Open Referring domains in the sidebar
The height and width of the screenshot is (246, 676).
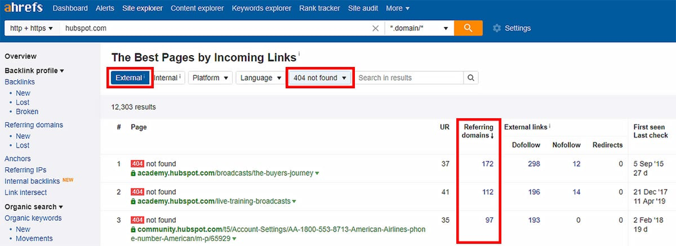(x=34, y=125)
